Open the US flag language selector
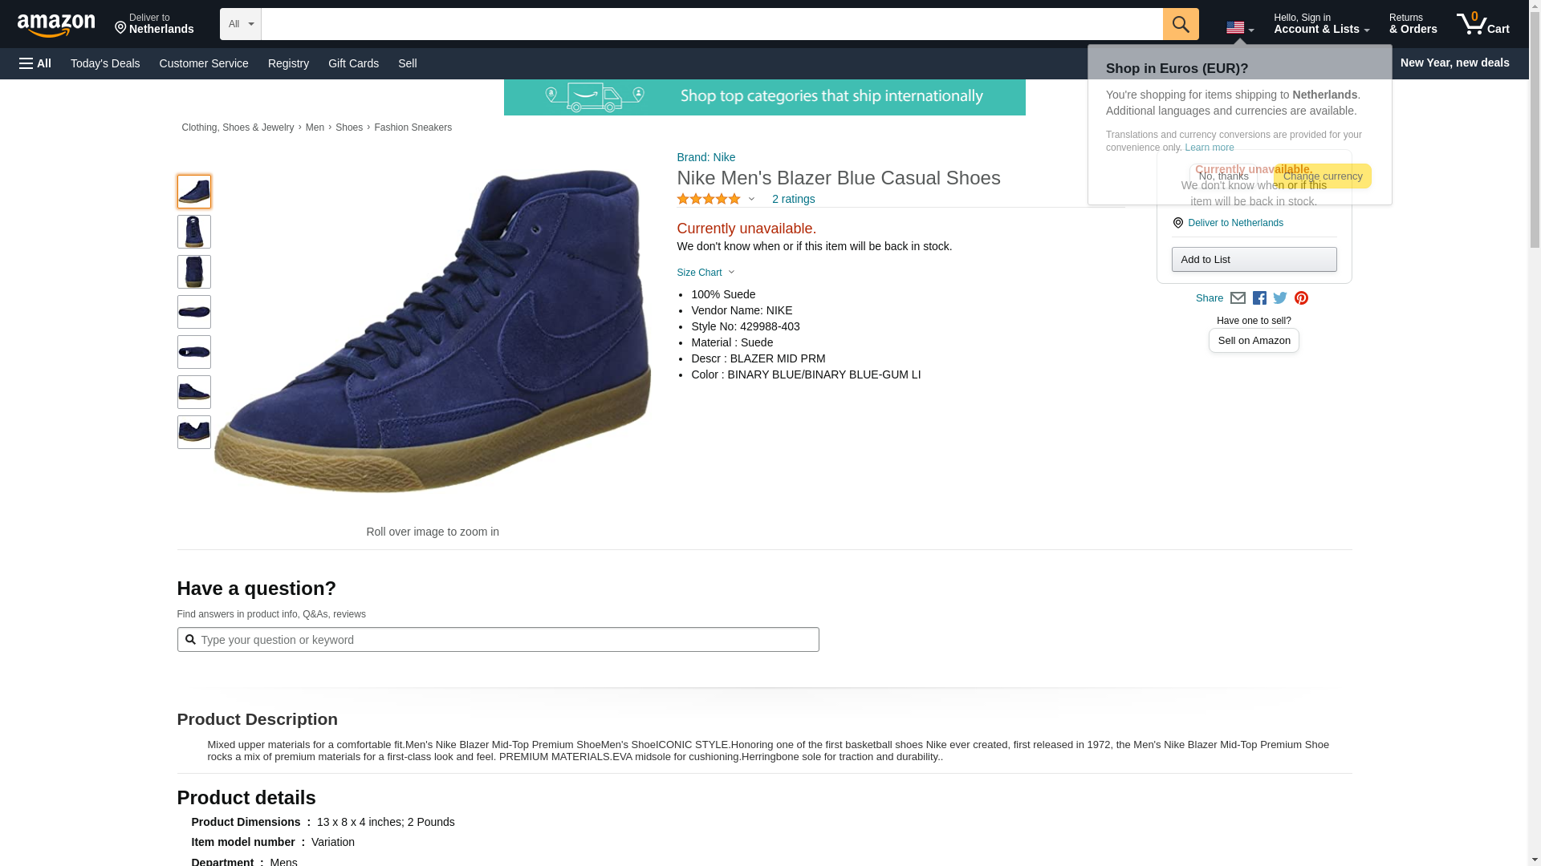The height and width of the screenshot is (866, 1541). coord(1239,28)
